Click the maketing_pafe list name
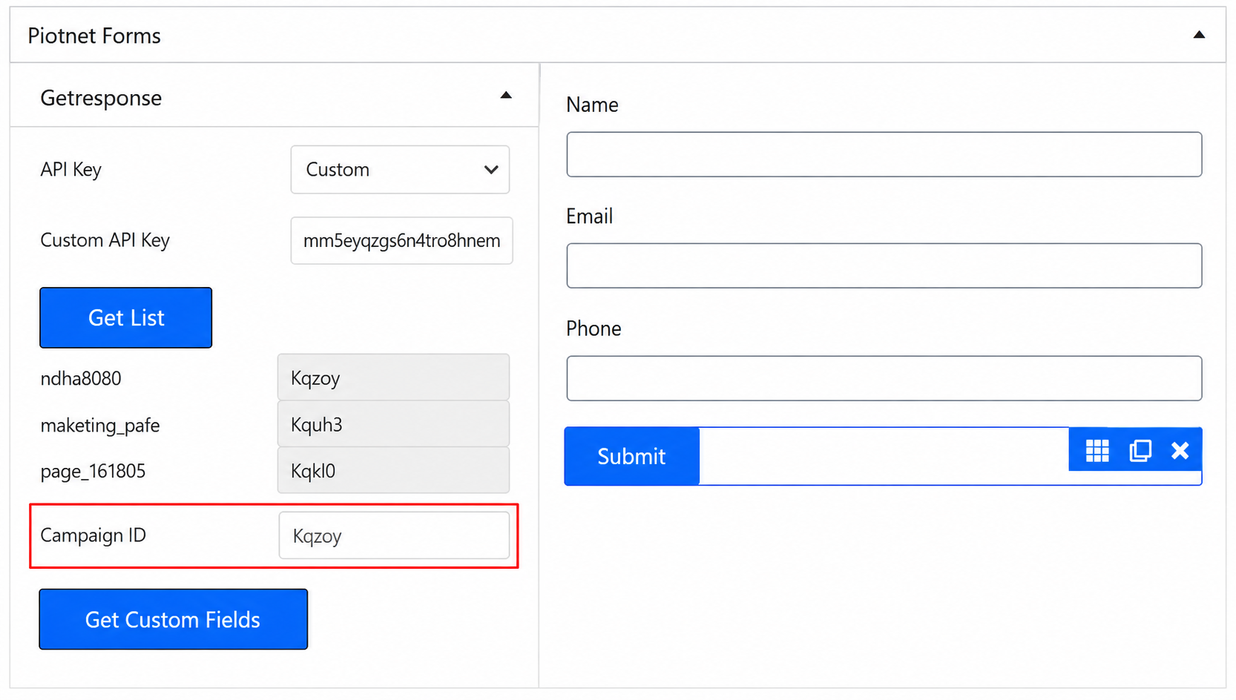Viewport: 1236px width, 700px height. [x=100, y=425]
